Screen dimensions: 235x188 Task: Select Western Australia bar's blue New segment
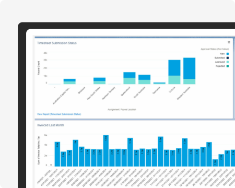click(189, 68)
